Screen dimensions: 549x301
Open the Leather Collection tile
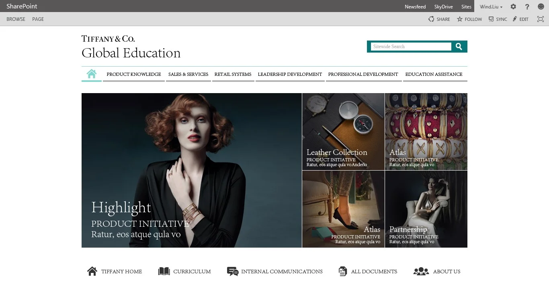[x=343, y=132]
